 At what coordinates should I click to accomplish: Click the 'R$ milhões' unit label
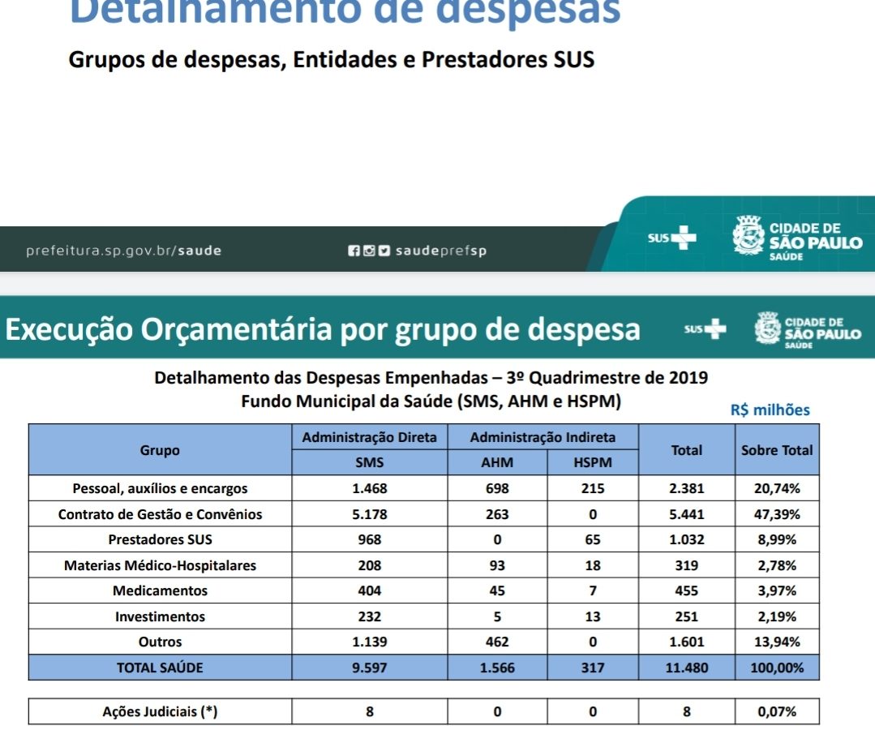770,410
